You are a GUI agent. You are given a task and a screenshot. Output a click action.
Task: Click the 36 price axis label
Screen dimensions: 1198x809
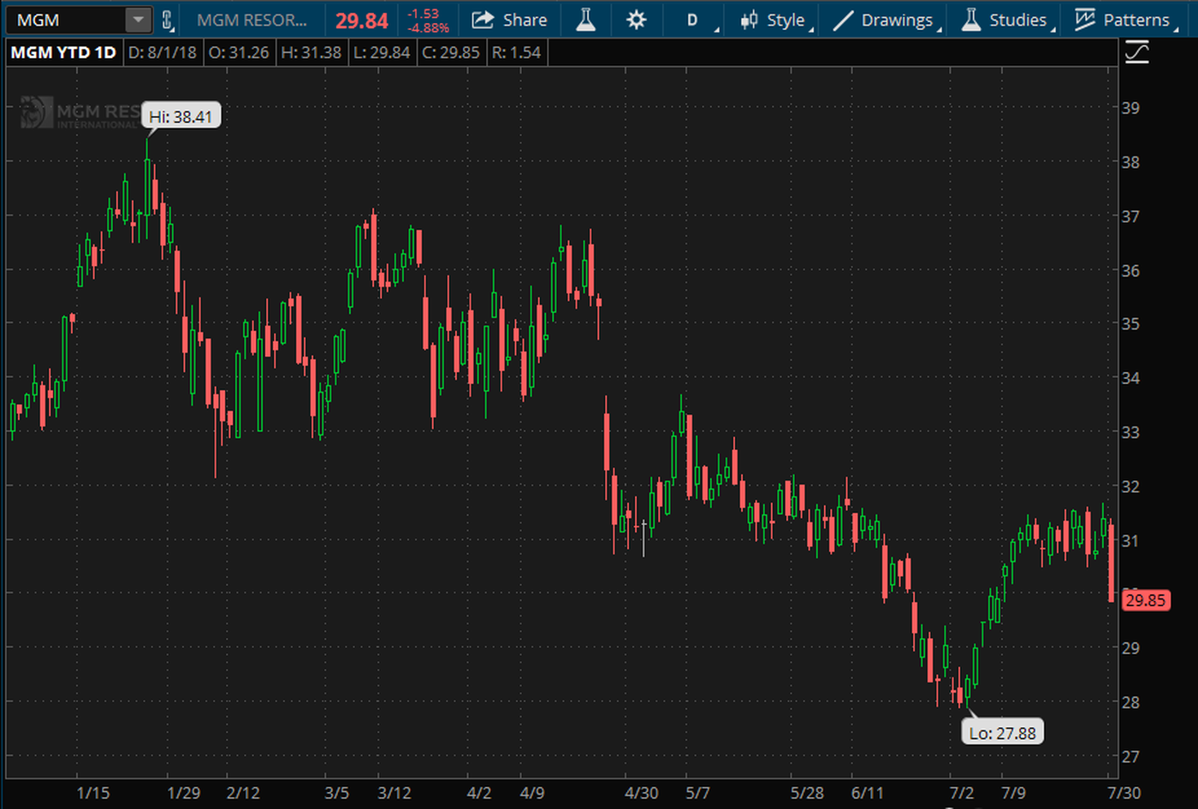(x=1130, y=270)
